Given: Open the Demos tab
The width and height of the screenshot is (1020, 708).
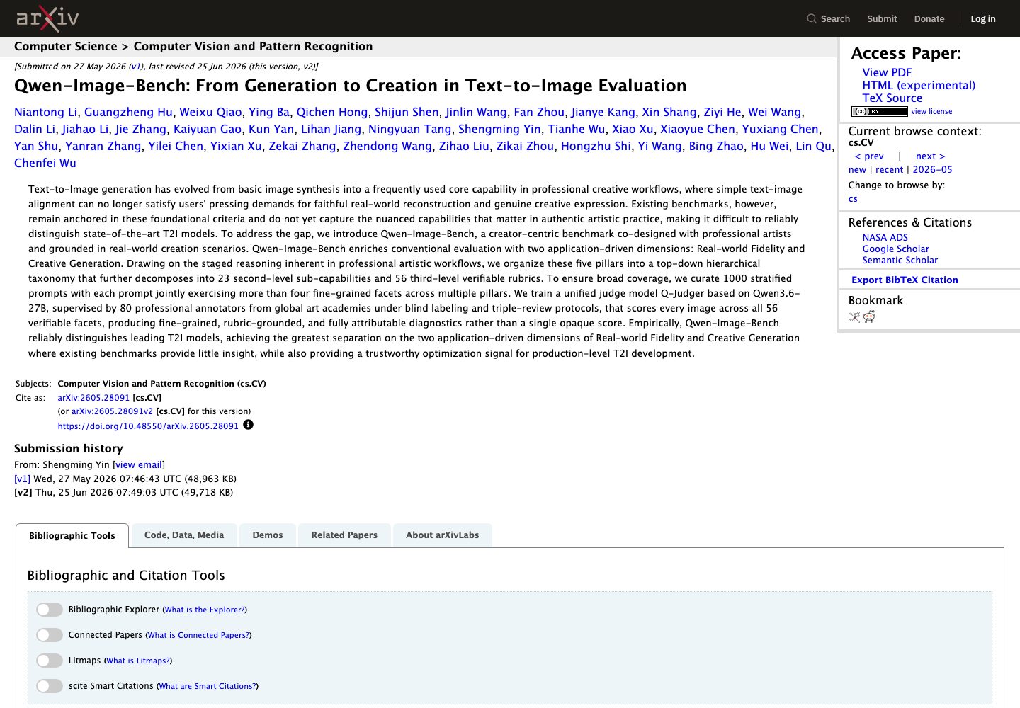Looking at the screenshot, I should coord(268,535).
